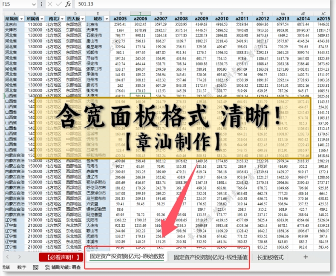Click the fx insert function icon
Screen dimensions: 336x276
[x=68, y=4]
